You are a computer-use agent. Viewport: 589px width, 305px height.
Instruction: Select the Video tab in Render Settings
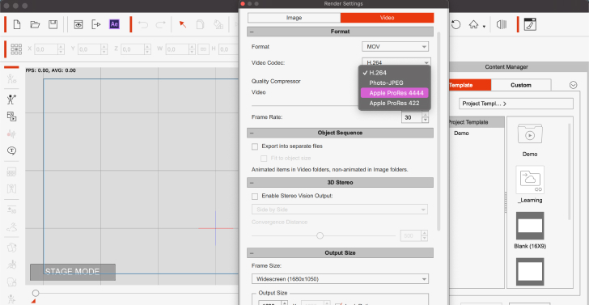[388, 18]
